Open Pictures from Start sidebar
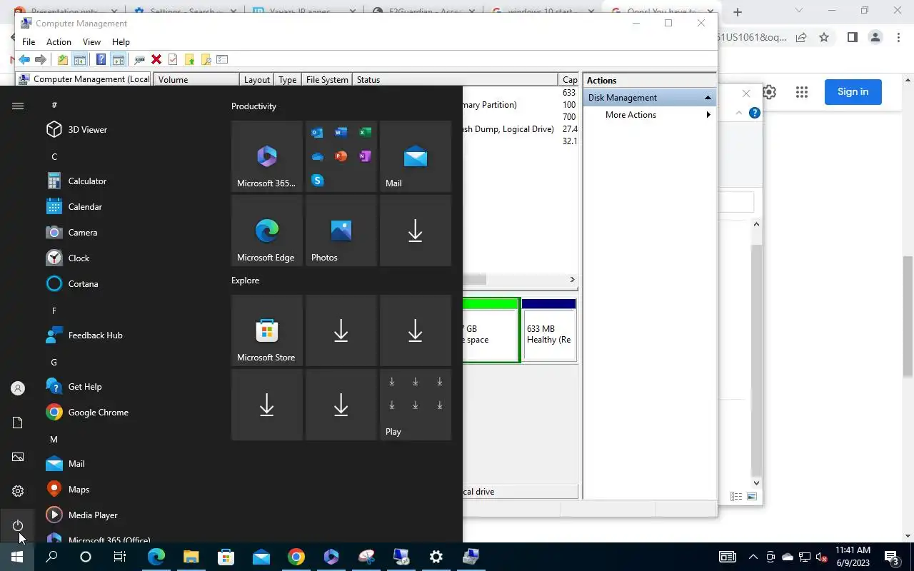 [18, 457]
